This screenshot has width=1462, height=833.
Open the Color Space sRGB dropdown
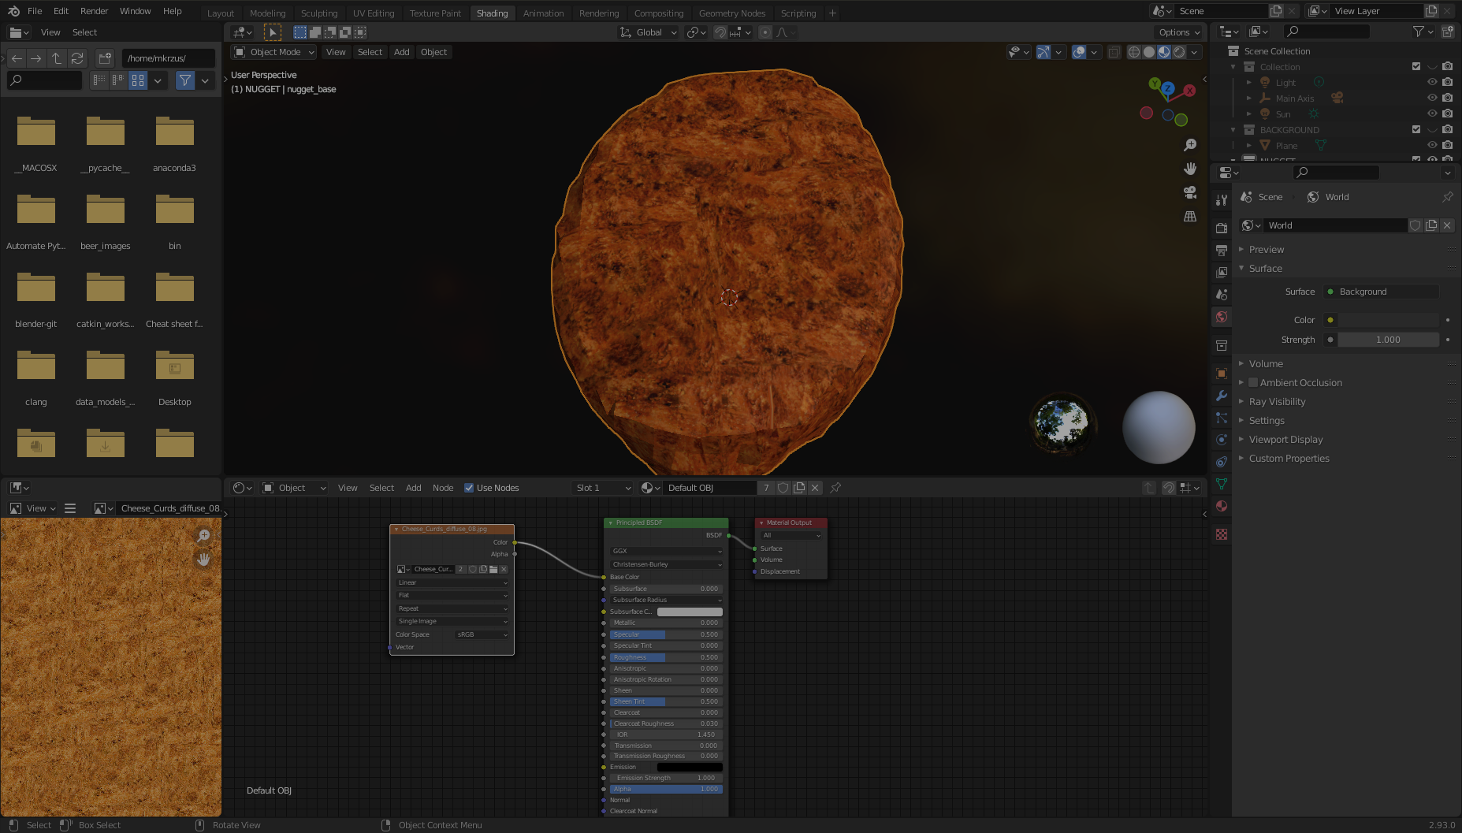tap(482, 634)
